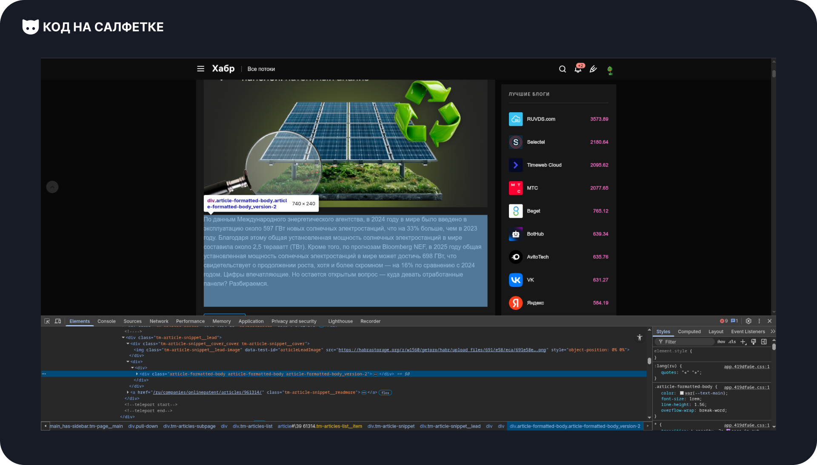Open Habr search with magnifier icon
The height and width of the screenshot is (465, 817).
pos(563,69)
